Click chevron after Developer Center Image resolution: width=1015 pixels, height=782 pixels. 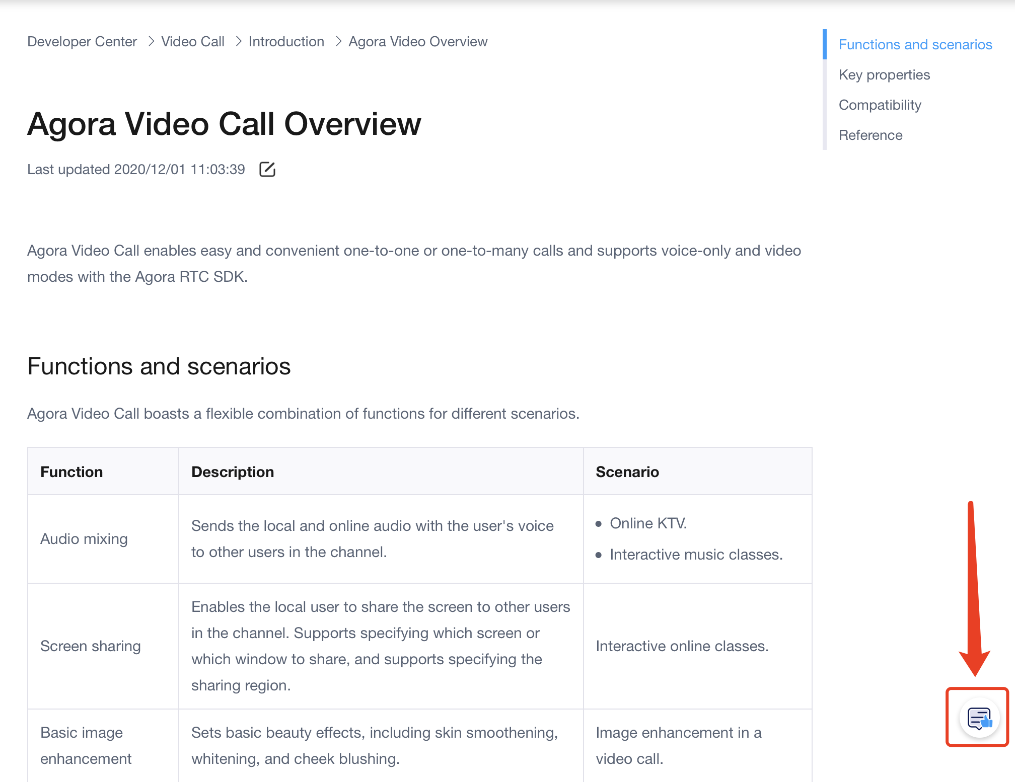pyautogui.click(x=151, y=42)
